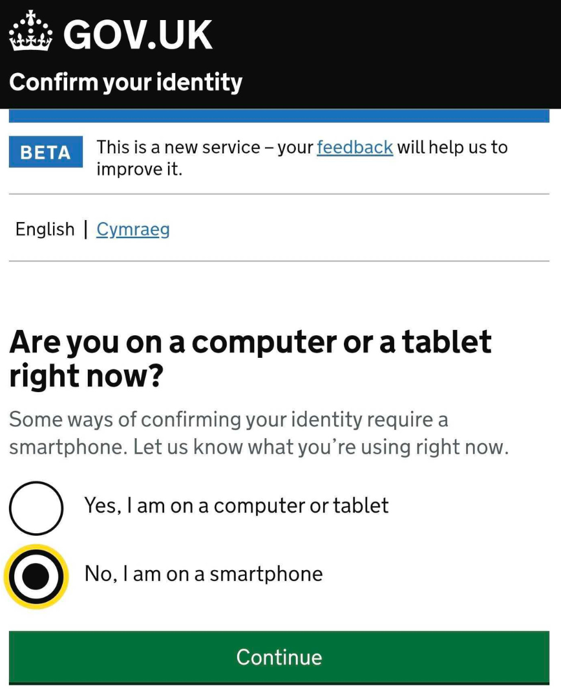Click the "Are you on a computer or tablet" heading
Image resolution: width=561 pixels, height=695 pixels.
(x=250, y=342)
